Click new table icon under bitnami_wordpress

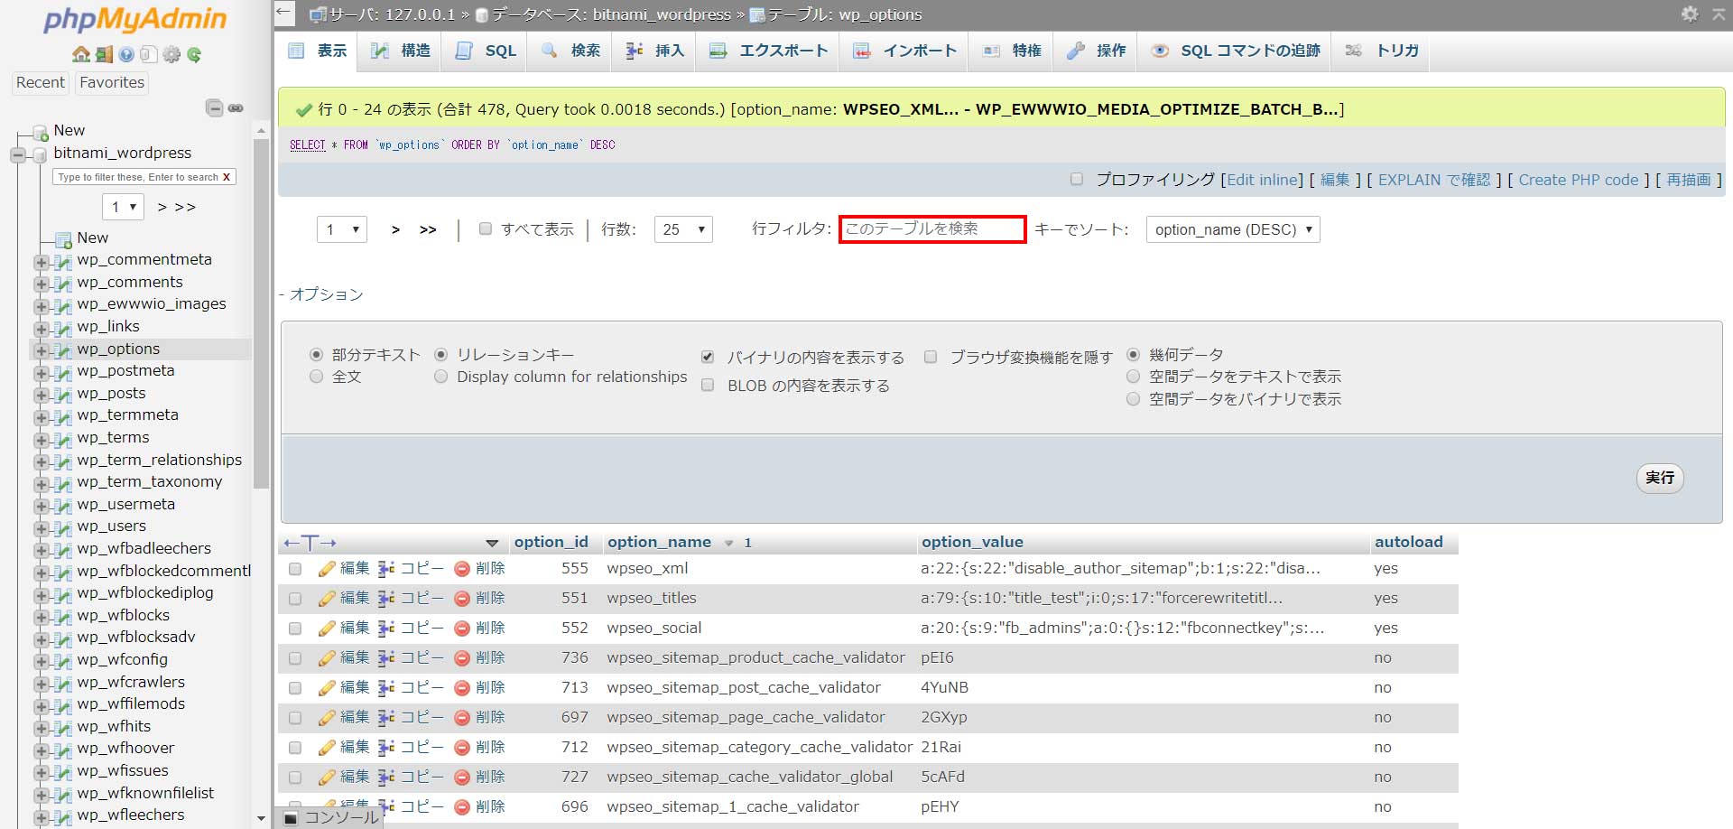[63, 239]
